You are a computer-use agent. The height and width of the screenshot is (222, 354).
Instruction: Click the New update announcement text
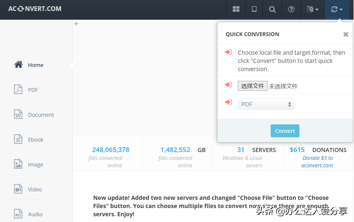pyautogui.click(x=211, y=206)
